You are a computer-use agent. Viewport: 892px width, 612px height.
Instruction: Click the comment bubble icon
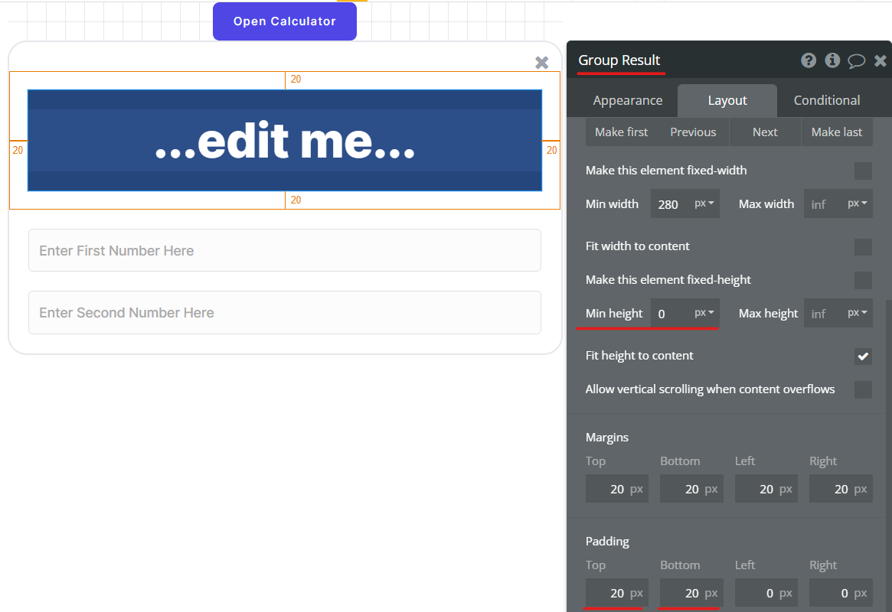point(857,60)
